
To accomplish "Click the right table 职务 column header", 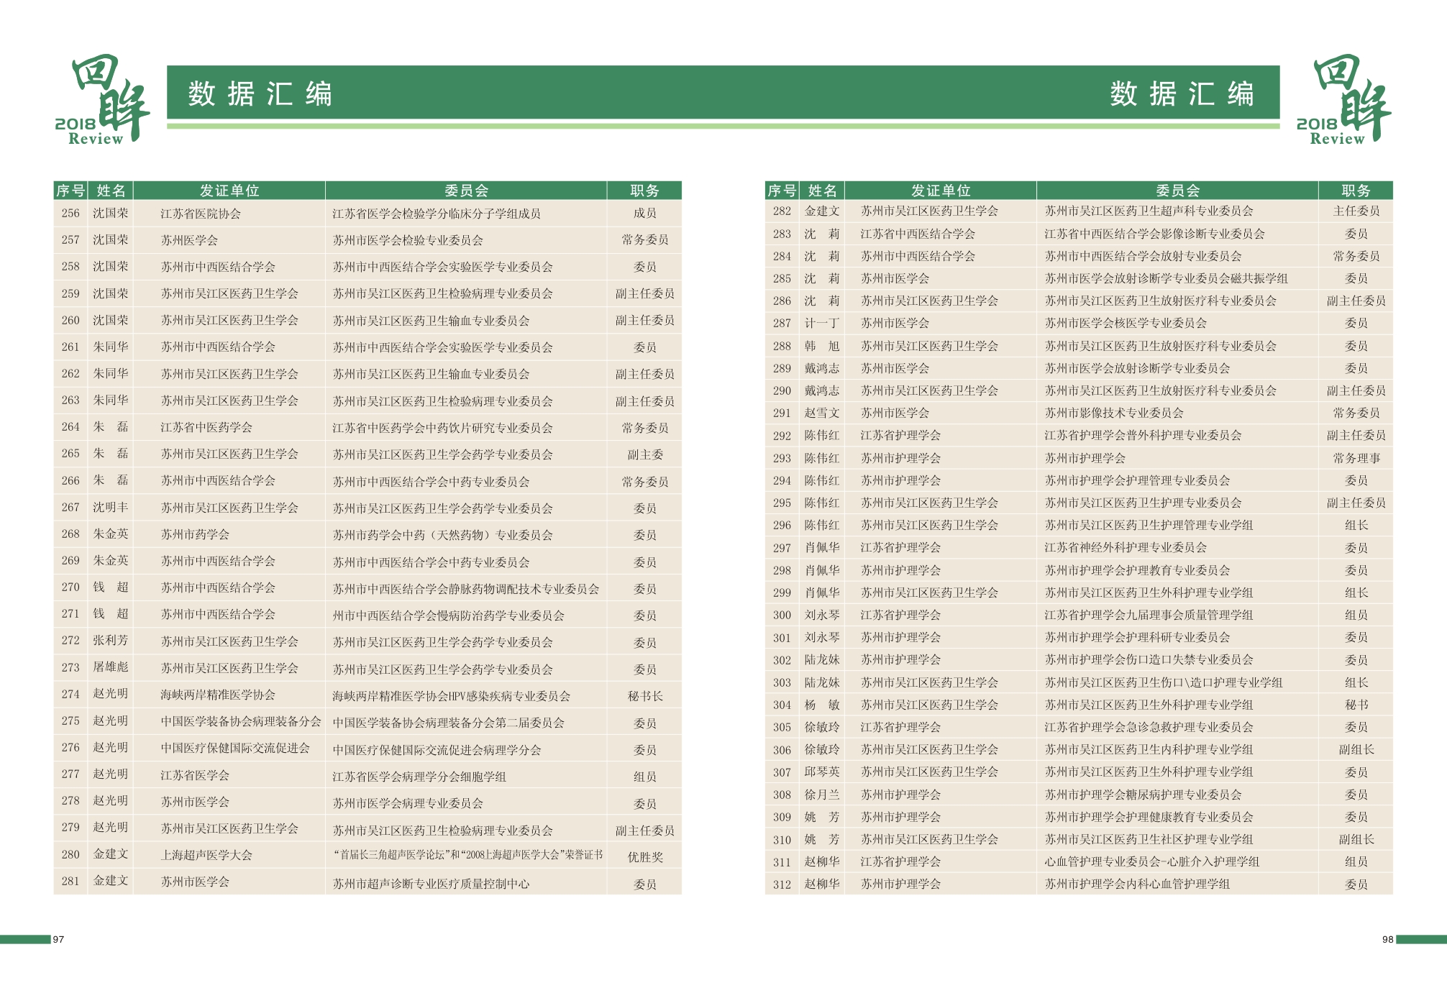I will [x=1356, y=191].
